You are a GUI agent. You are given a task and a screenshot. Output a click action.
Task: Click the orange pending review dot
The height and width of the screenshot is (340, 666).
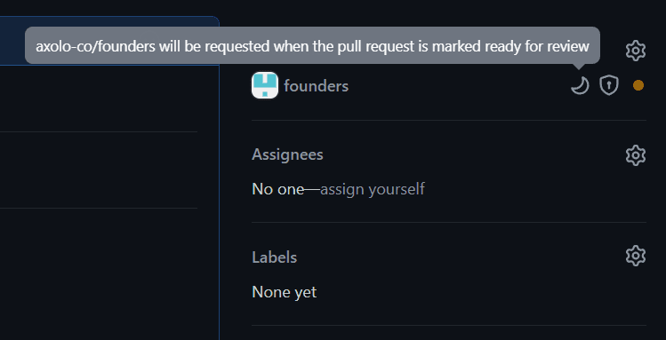click(638, 85)
